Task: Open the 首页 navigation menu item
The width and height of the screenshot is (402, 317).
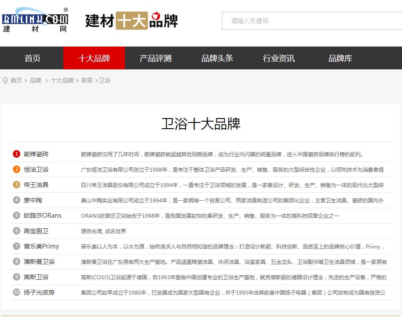Action: [x=32, y=58]
